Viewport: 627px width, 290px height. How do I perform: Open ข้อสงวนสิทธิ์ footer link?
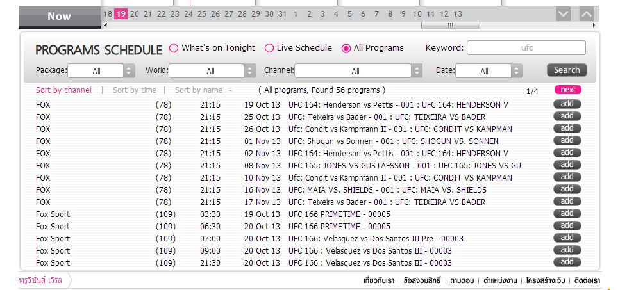(x=422, y=280)
